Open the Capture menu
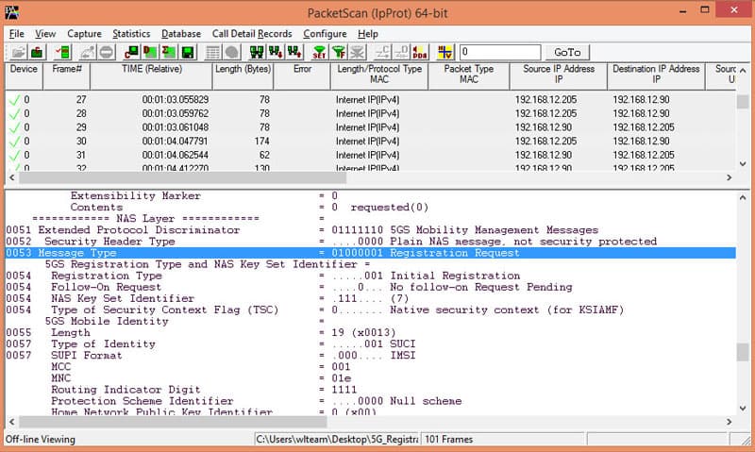 pyautogui.click(x=84, y=34)
